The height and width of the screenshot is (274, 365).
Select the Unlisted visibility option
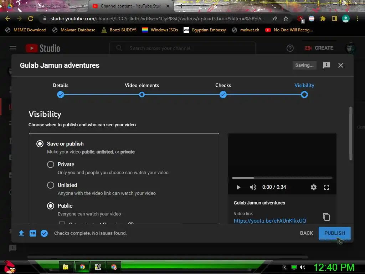coord(51,185)
